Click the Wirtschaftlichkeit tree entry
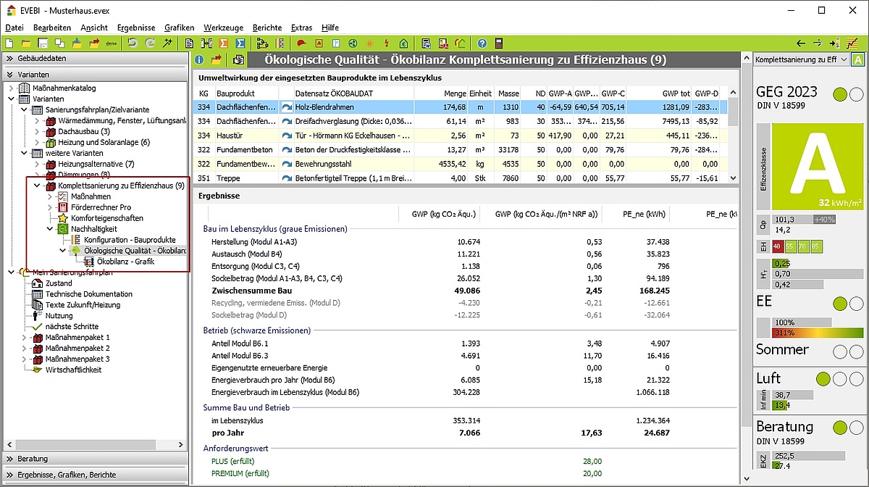Screen dimensions: 869x487 pos(73,370)
